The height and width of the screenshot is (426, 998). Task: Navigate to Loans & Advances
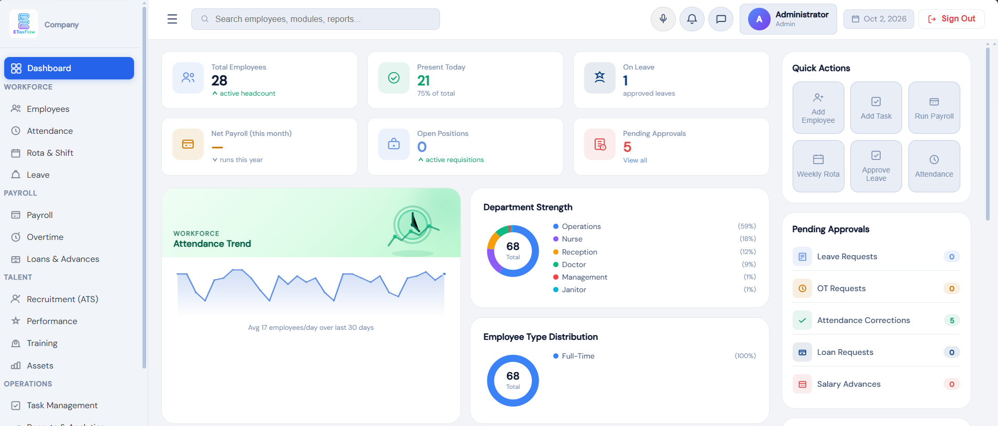coord(69,259)
